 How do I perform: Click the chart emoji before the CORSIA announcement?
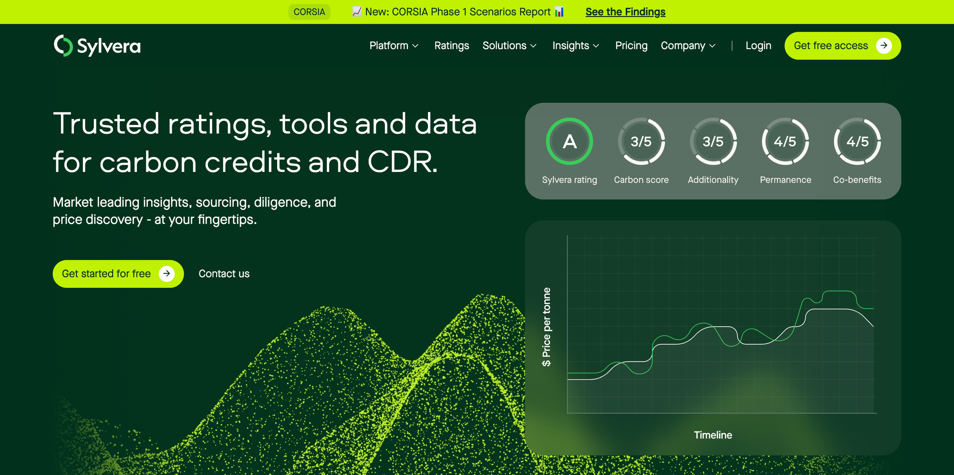(356, 11)
